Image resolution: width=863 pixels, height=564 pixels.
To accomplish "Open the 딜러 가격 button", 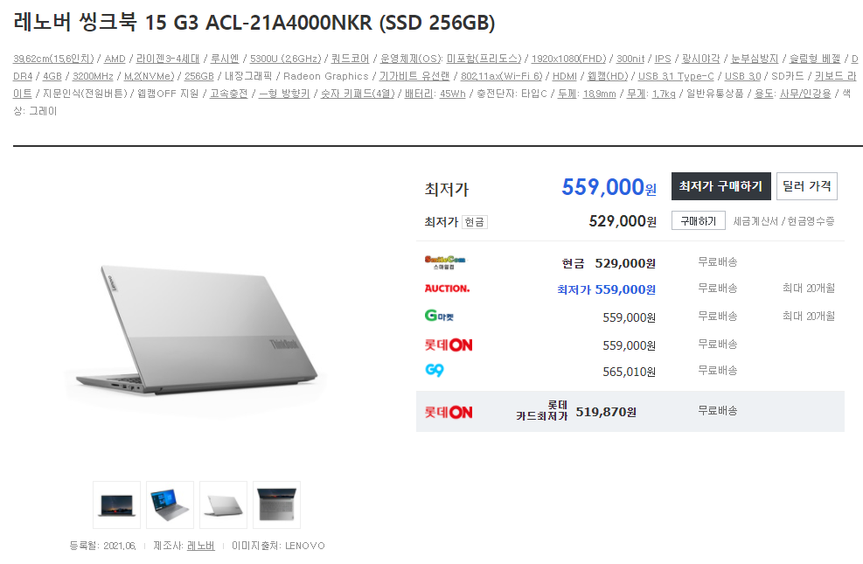I will (x=807, y=186).
